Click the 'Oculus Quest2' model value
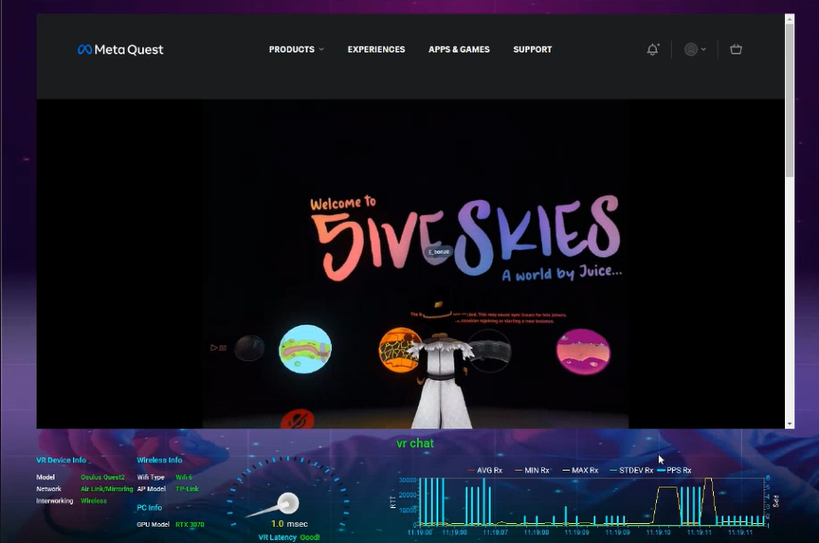The image size is (819, 543). pyautogui.click(x=103, y=478)
